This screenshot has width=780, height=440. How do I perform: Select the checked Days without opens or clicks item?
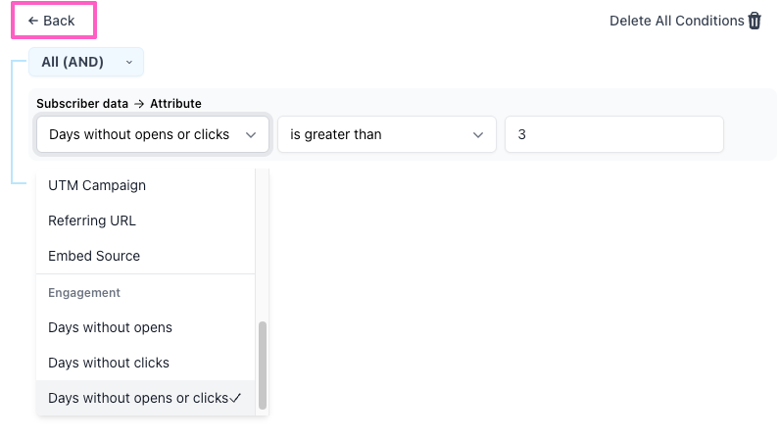coord(146,398)
